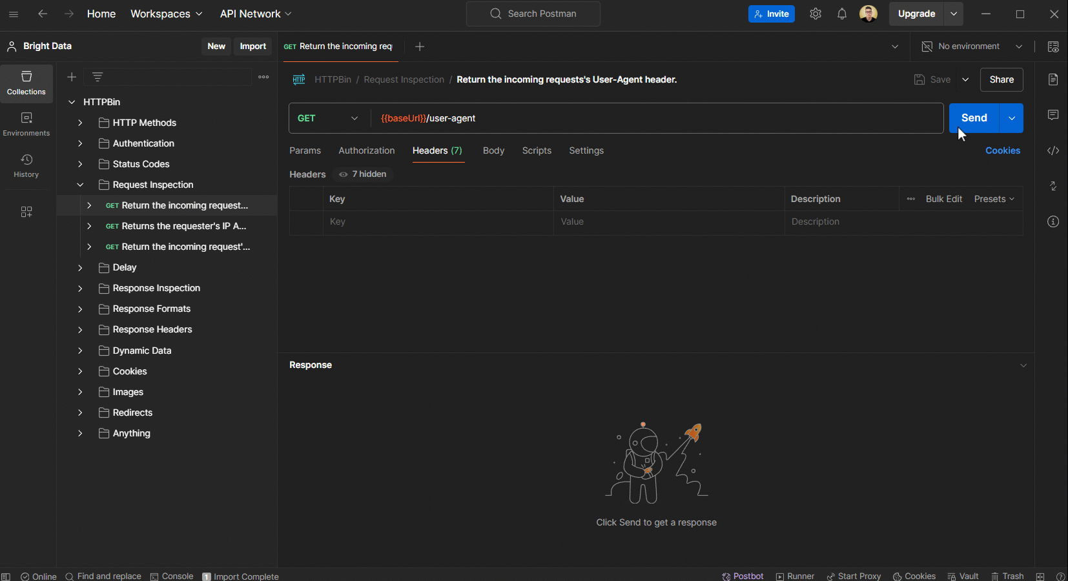This screenshot has height=581, width=1068.
Task: Open the Presets dropdown
Action: click(x=993, y=199)
